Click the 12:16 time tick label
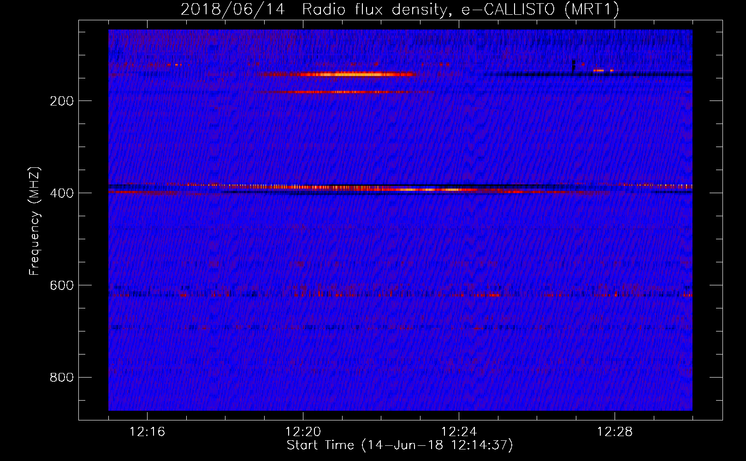This screenshot has width=746, height=461. [x=147, y=431]
